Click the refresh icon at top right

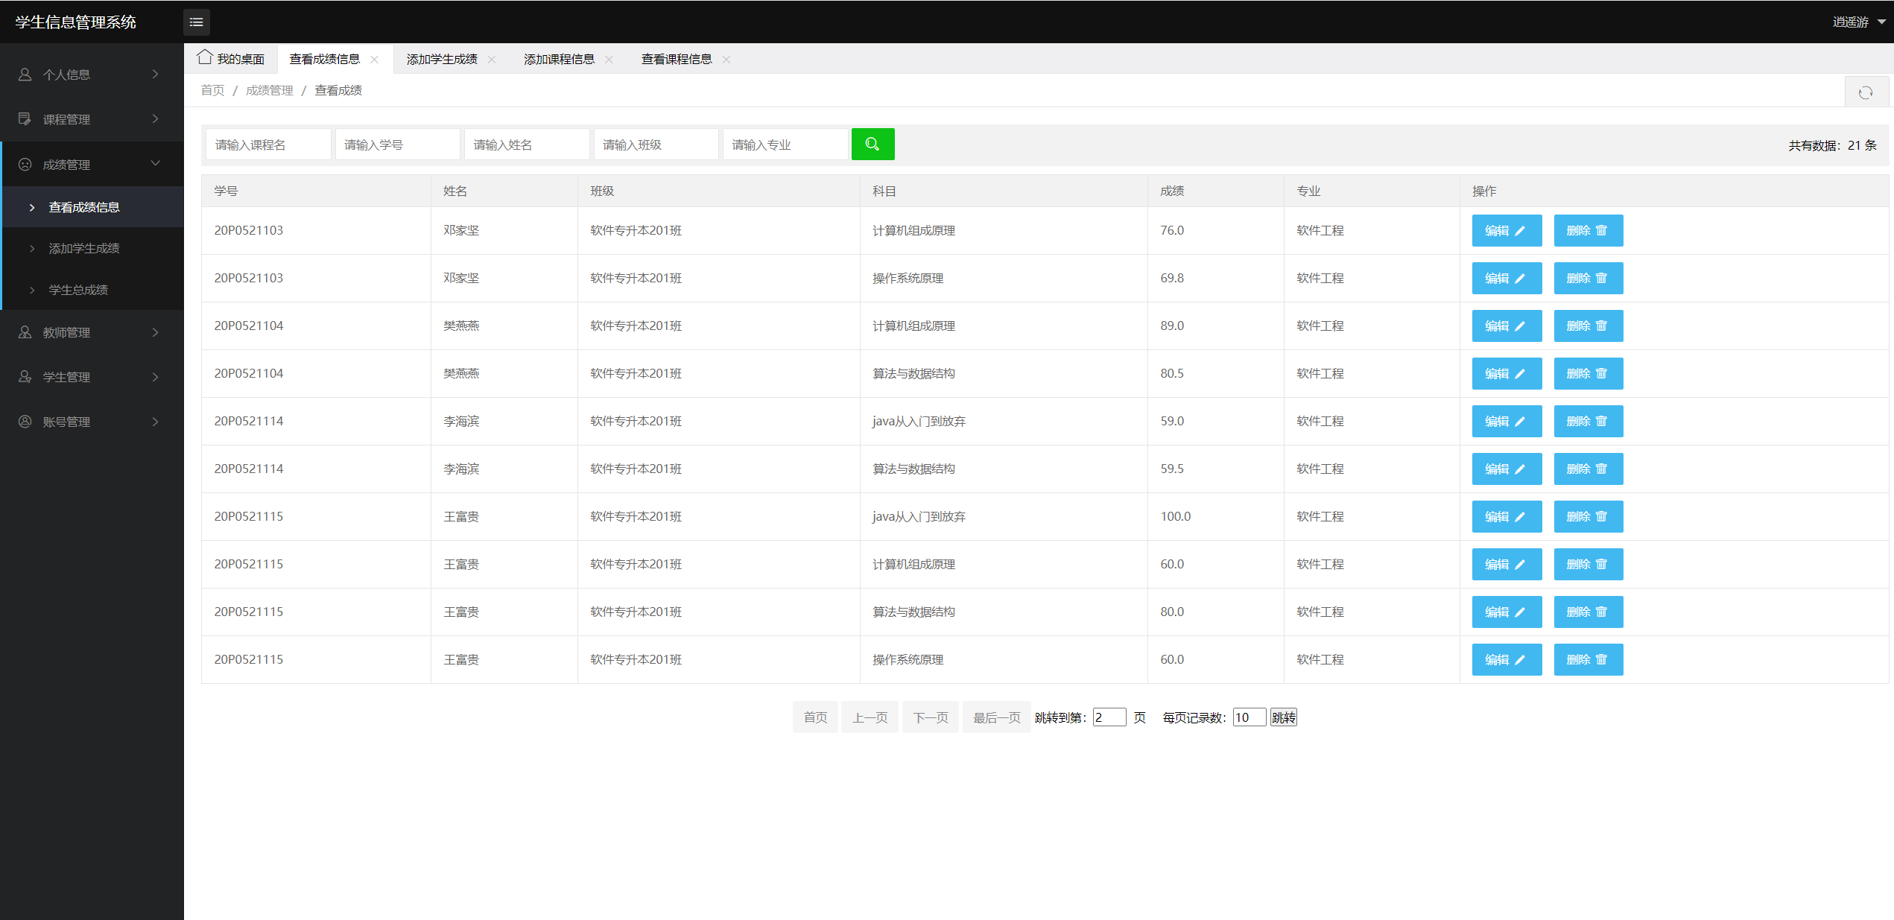coord(1865,92)
